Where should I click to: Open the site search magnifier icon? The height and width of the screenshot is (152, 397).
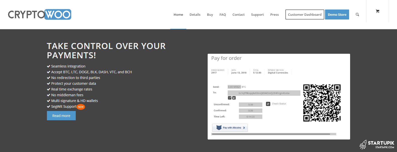pyautogui.click(x=357, y=14)
